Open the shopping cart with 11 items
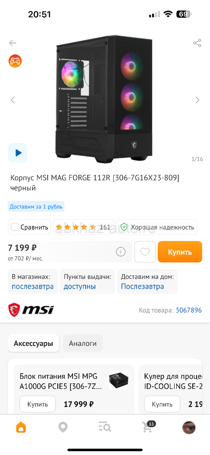Screen dimensions: 210x455 pyautogui.click(x=148, y=427)
